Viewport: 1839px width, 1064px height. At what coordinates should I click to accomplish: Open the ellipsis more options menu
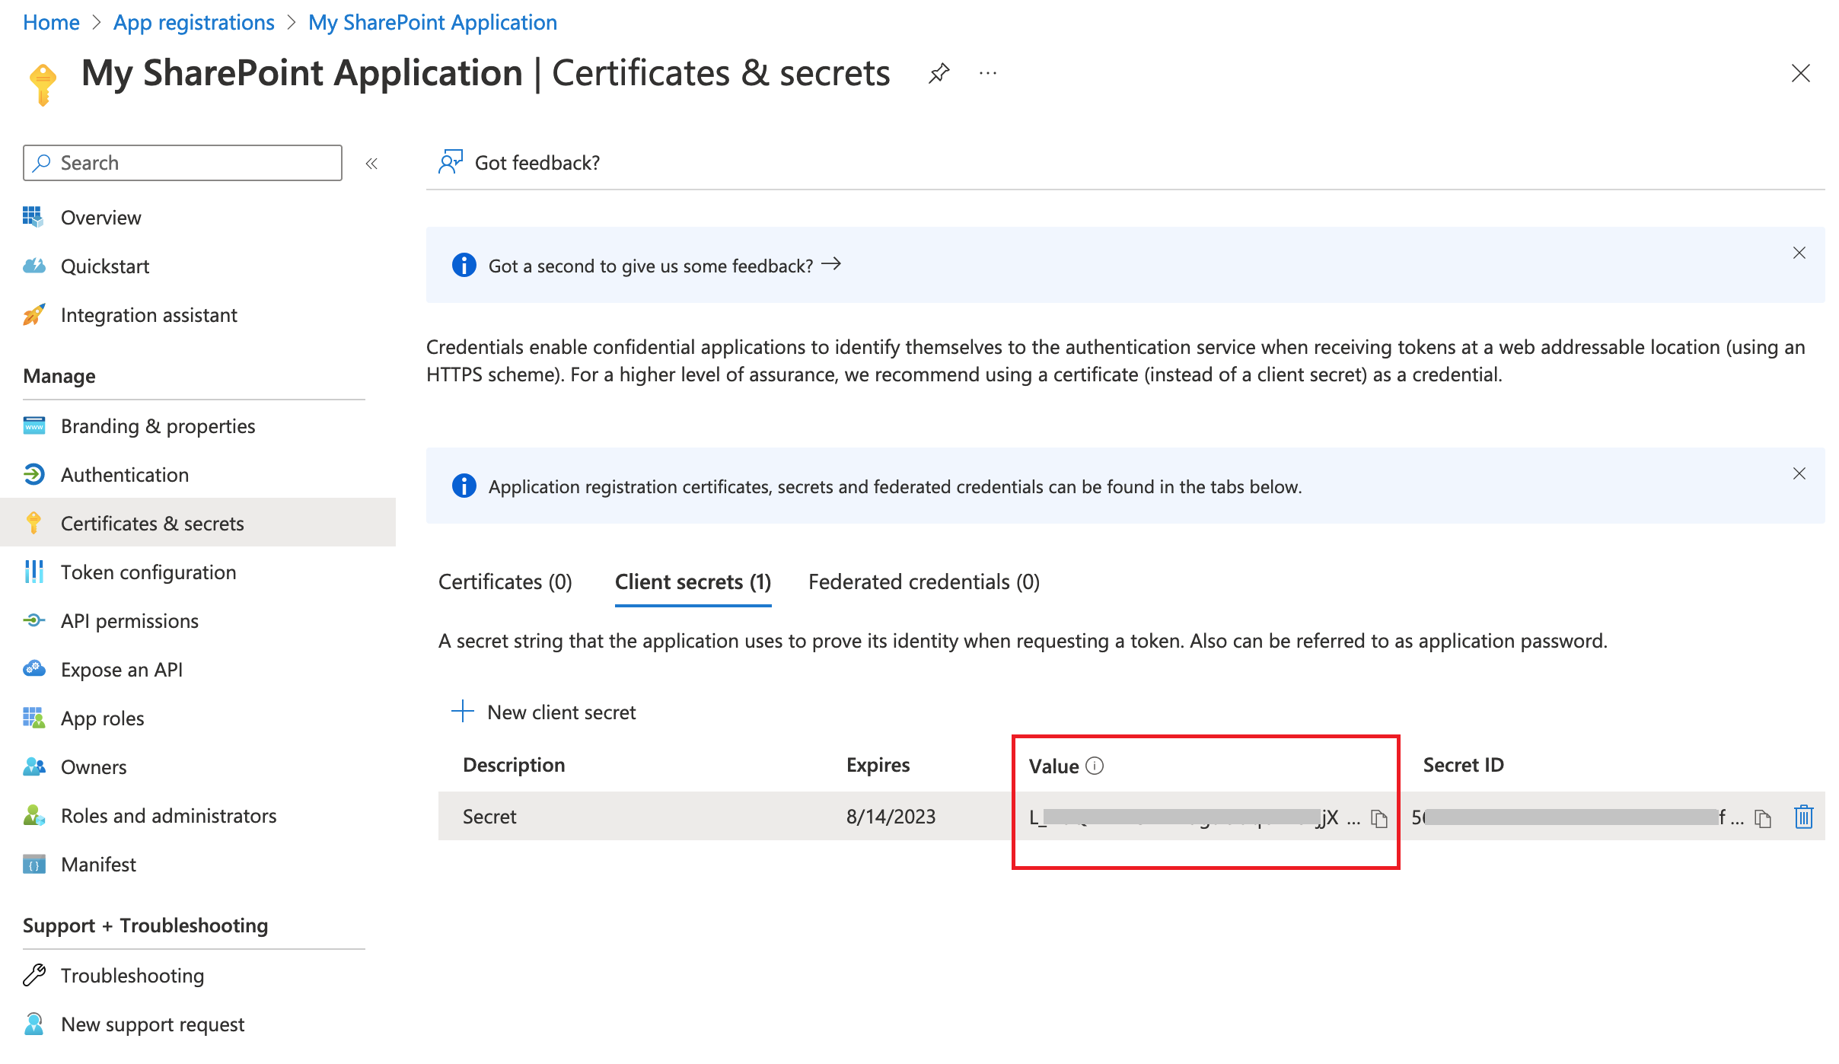988,73
